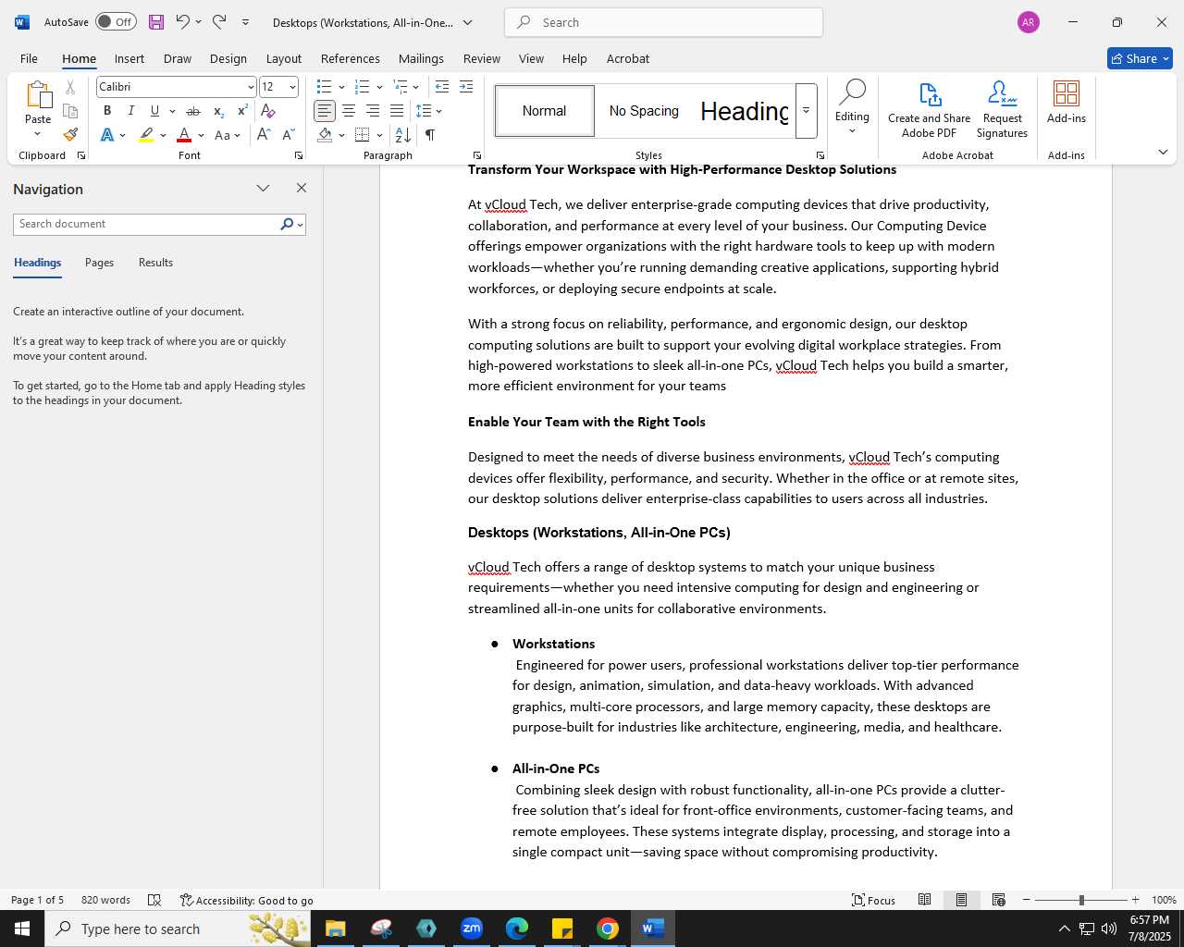Screen dimensions: 1184x947
Task: Toggle Focus mode
Action: pos(874,900)
